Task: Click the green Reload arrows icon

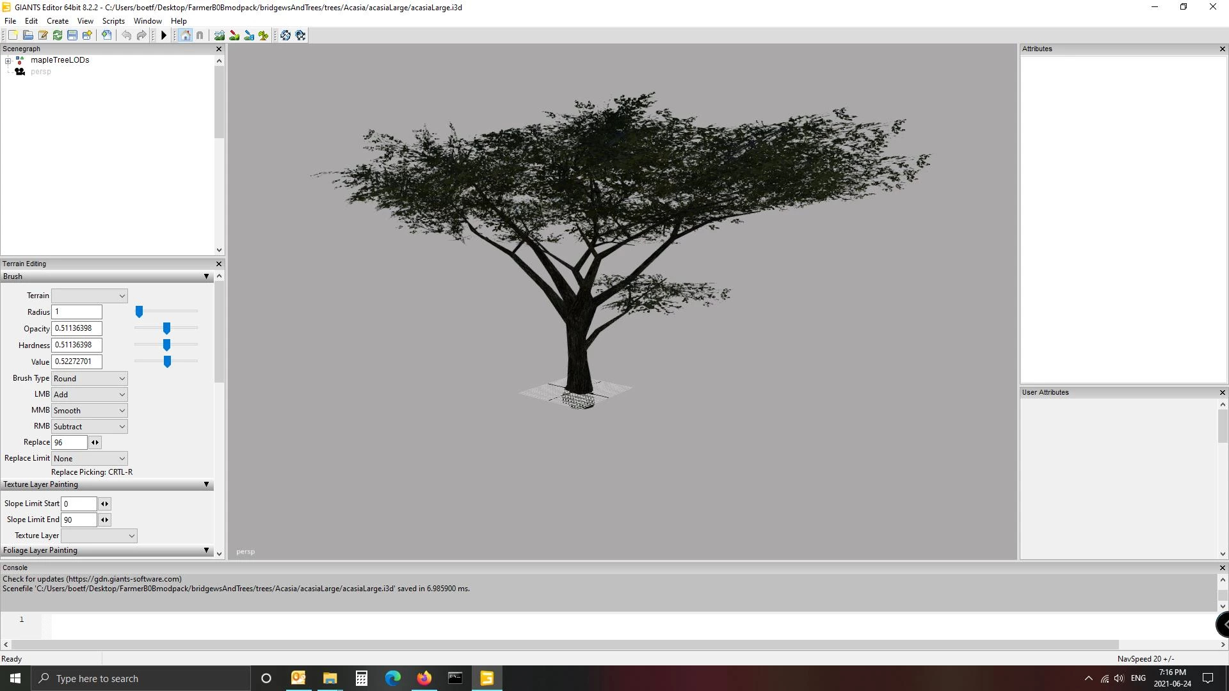Action: click(x=58, y=35)
